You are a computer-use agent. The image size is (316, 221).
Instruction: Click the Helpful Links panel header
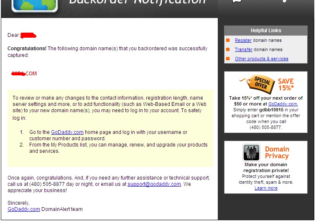(x=266, y=31)
